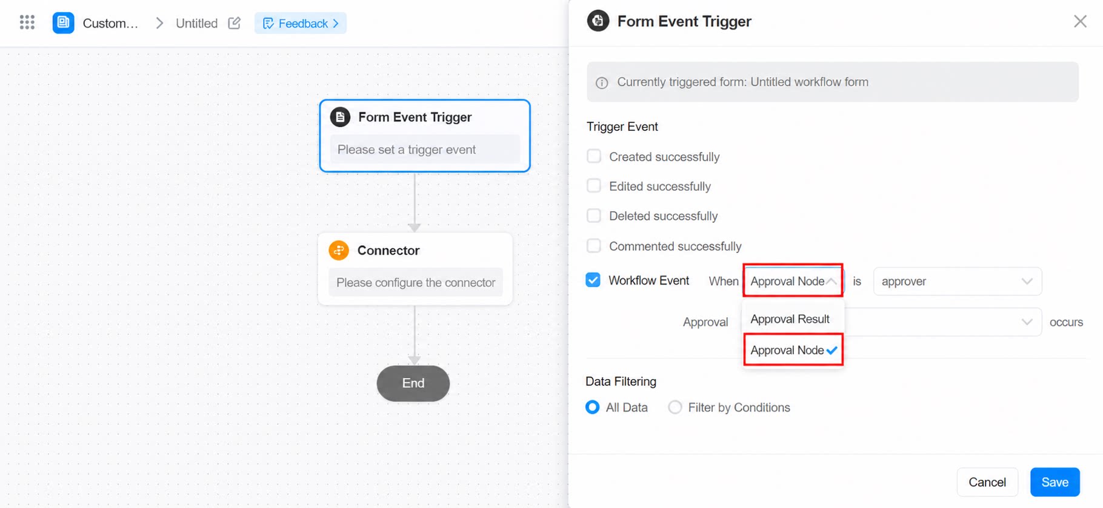Image resolution: width=1103 pixels, height=508 pixels.
Task: Close the Form Event Trigger panel
Action: [x=1080, y=21]
